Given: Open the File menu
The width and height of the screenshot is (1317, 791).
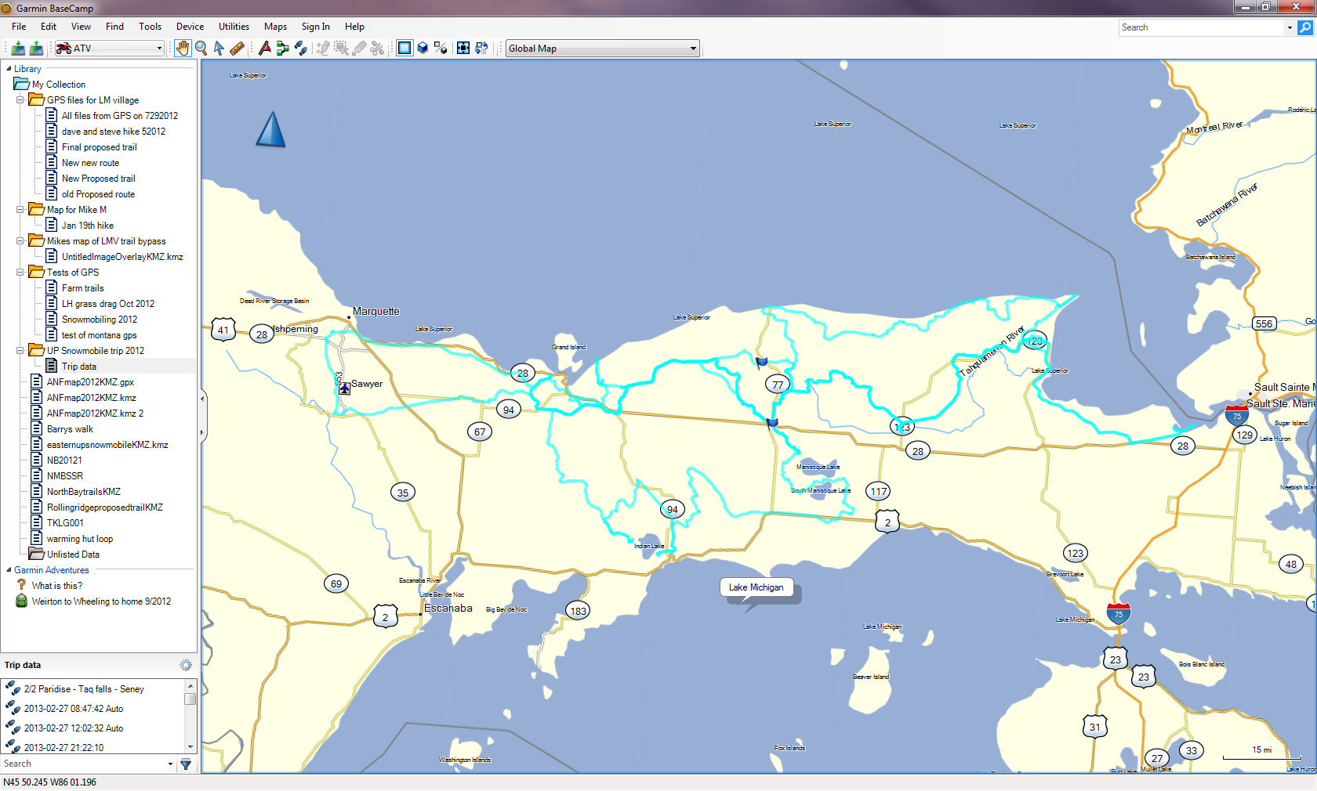Looking at the screenshot, I should pyautogui.click(x=19, y=27).
